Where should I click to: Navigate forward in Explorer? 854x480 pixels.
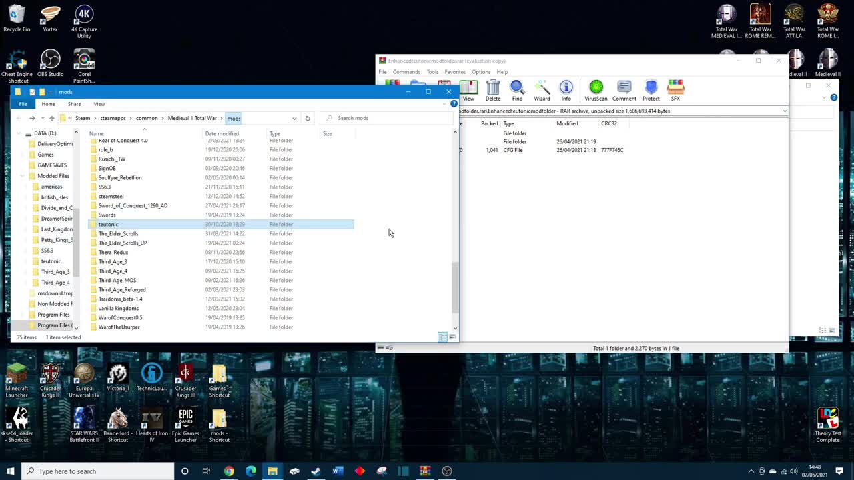tap(31, 118)
